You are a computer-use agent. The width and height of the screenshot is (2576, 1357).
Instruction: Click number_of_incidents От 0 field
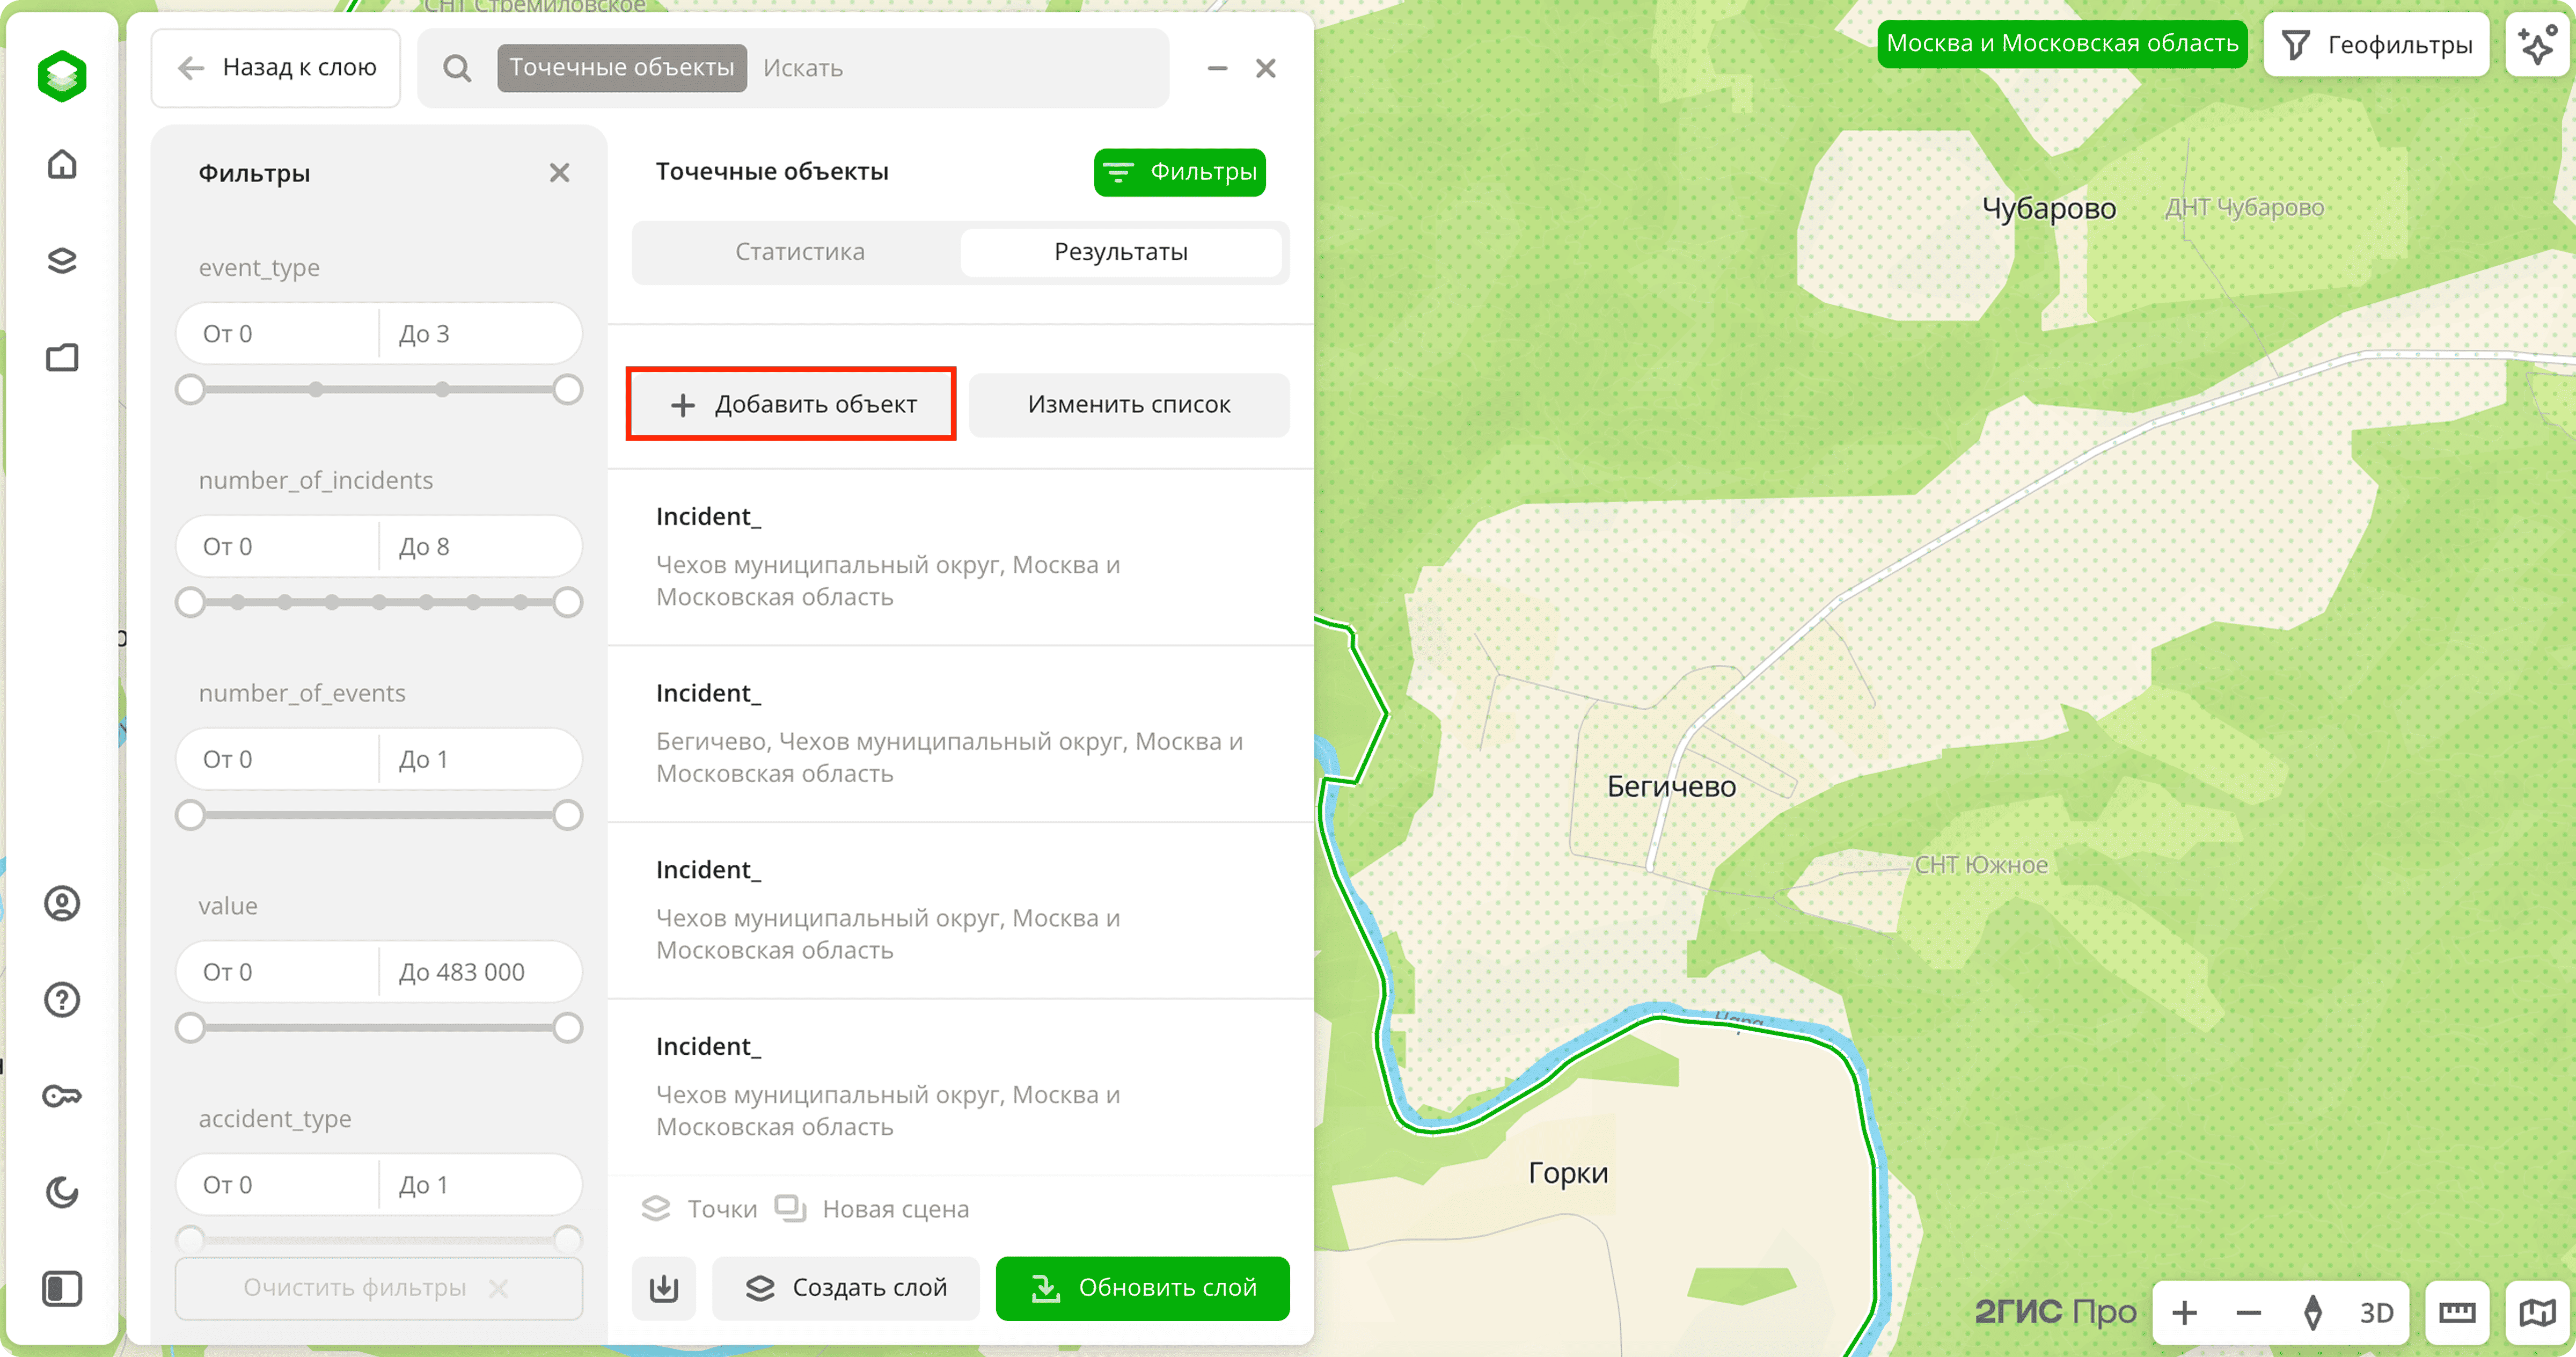(x=278, y=547)
